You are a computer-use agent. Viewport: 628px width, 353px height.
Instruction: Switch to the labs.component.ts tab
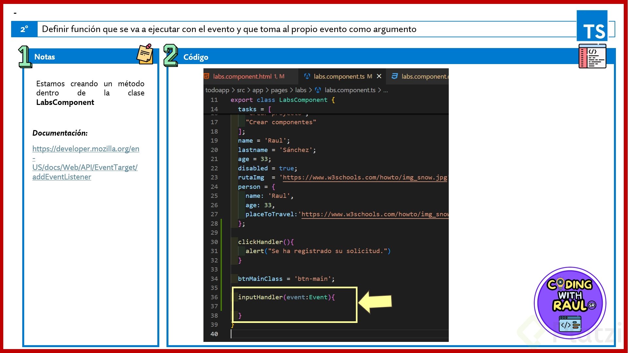point(339,76)
